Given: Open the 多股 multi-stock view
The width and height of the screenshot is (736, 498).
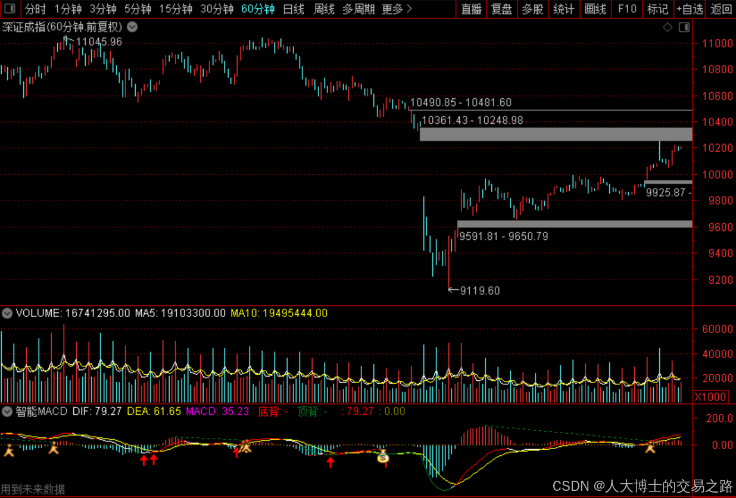Looking at the screenshot, I should click(x=532, y=9).
